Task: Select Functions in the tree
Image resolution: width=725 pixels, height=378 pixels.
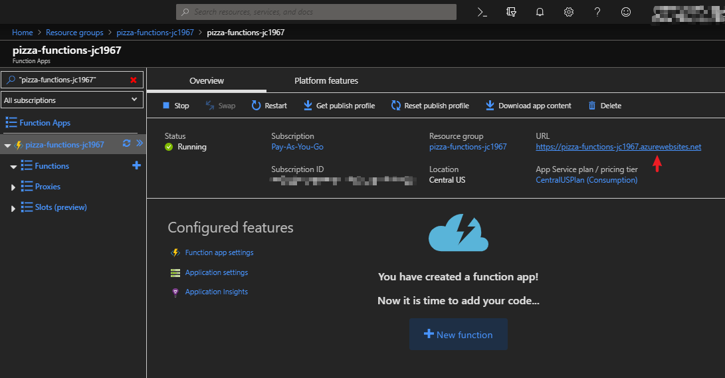Action: click(52, 166)
